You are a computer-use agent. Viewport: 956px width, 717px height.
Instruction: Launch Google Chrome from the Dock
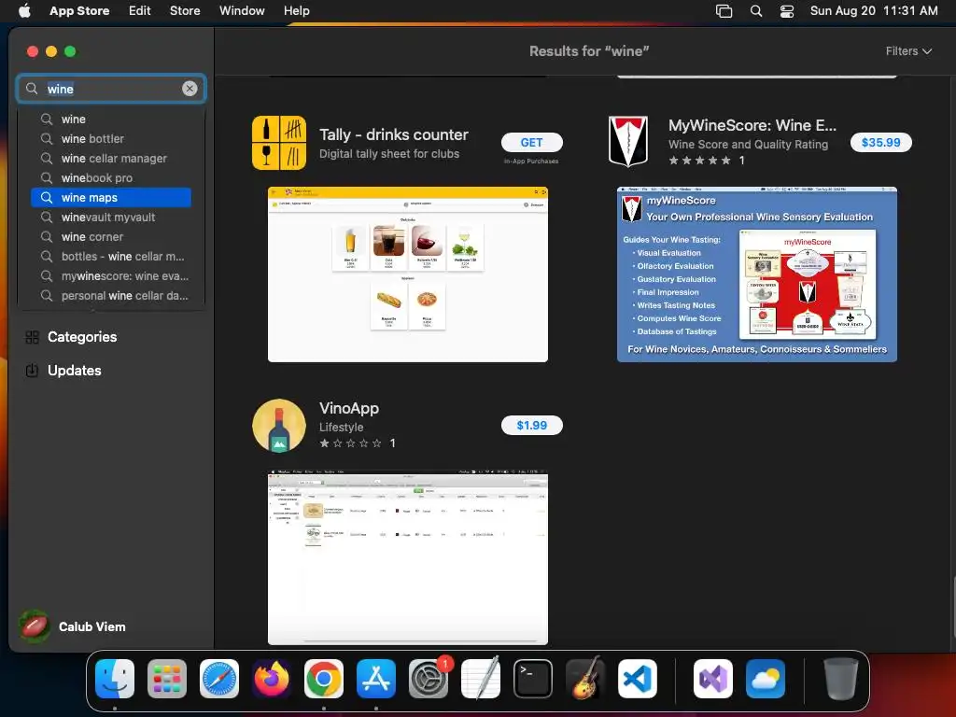click(x=324, y=679)
